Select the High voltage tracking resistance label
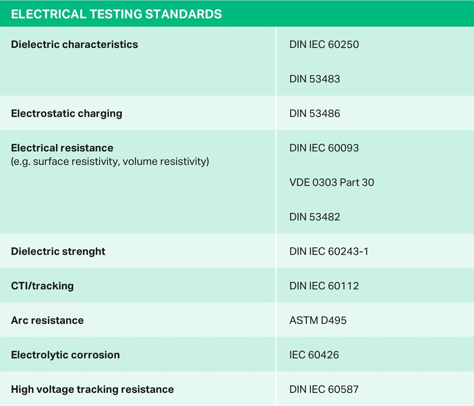Screen dimensions: 474x406 coord(92,390)
